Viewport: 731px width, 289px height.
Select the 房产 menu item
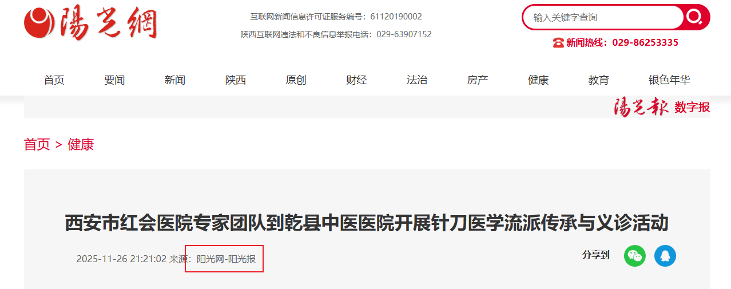(x=478, y=80)
